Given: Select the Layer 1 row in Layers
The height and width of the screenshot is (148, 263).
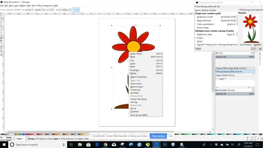Looking at the screenshot, I should (x=235, y=79).
